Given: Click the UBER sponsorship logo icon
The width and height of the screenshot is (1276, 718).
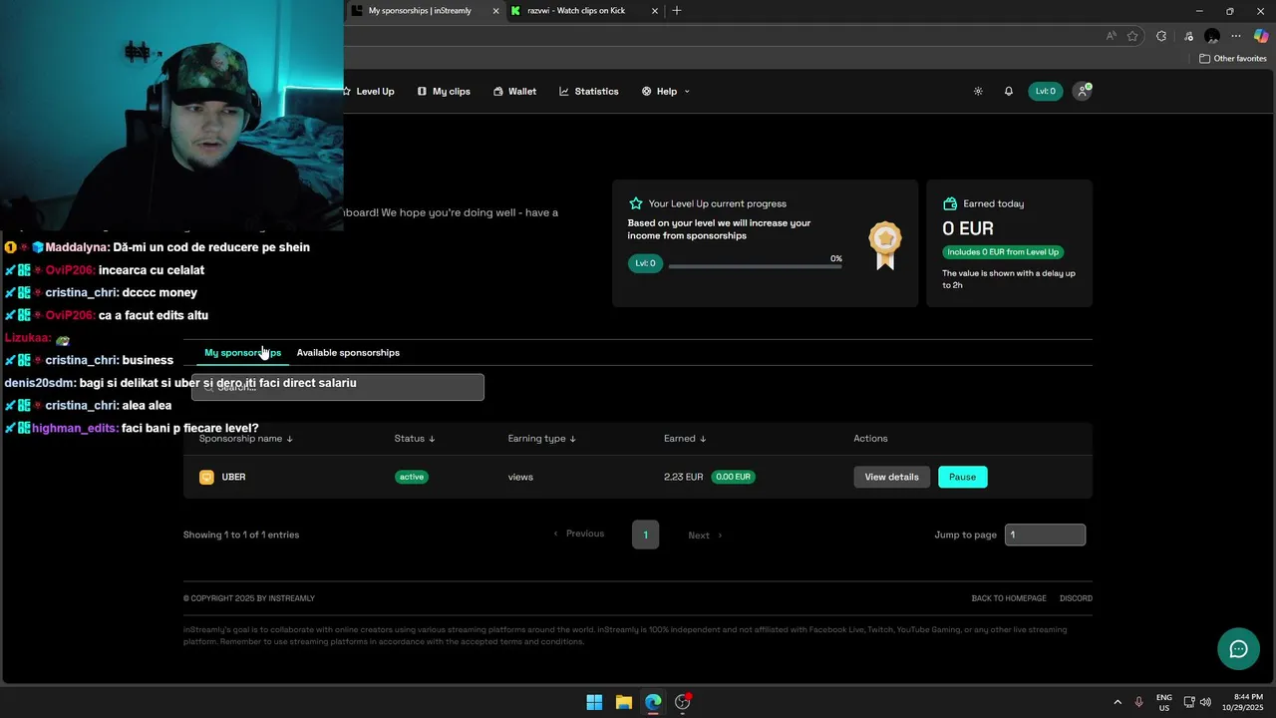Looking at the screenshot, I should click(206, 477).
